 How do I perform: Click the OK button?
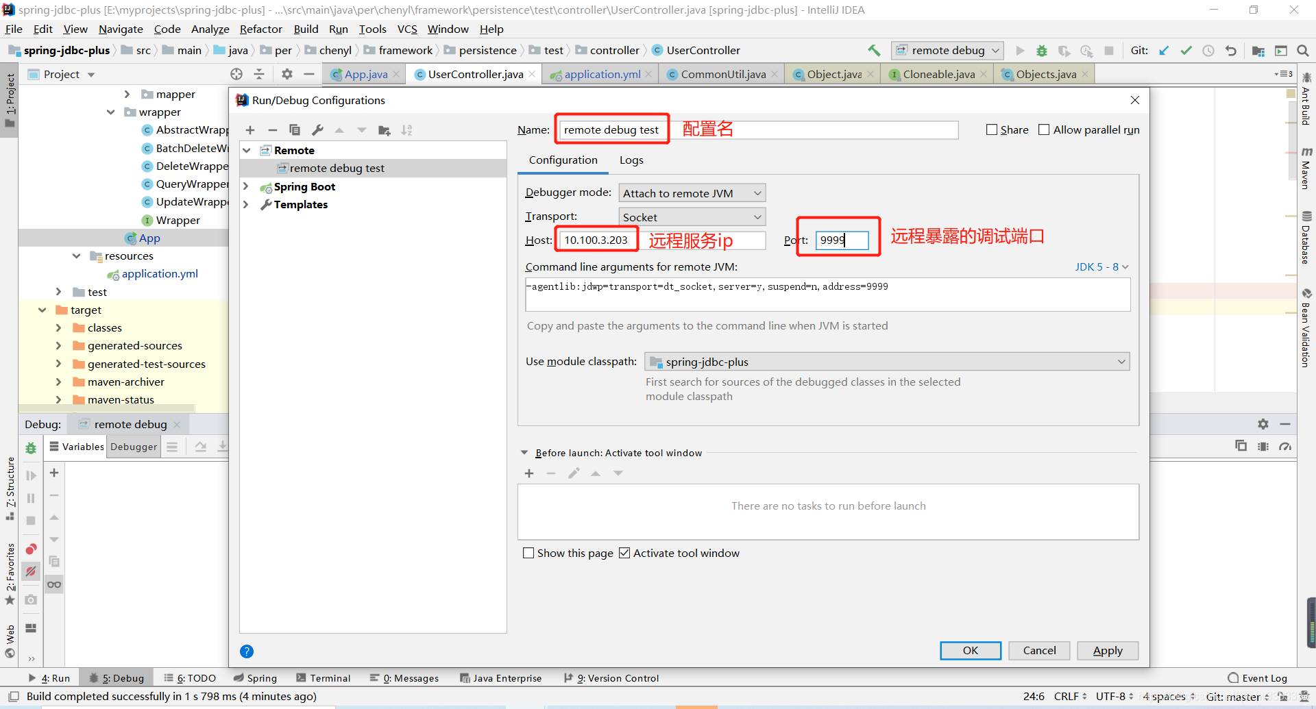click(x=971, y=650)
